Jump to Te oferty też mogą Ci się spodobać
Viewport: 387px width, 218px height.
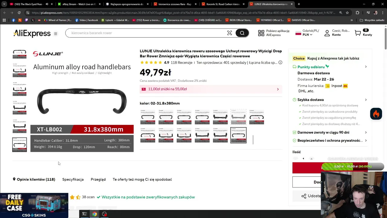[x=142, y=179]
